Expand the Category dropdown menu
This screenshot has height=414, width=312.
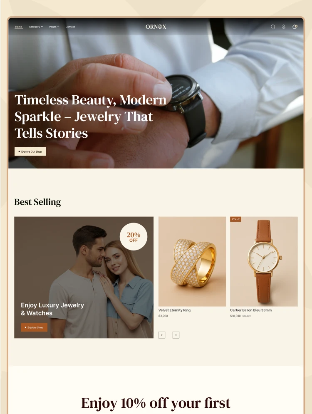pyautogui.click(x=36, y=27)
